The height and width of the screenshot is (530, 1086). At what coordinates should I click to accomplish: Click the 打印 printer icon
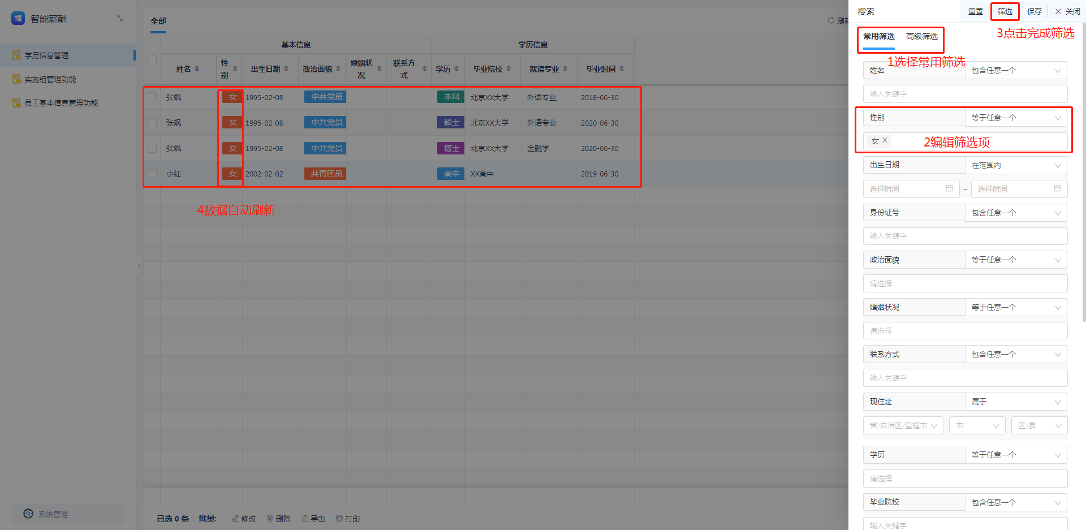(x=339, y=518)
